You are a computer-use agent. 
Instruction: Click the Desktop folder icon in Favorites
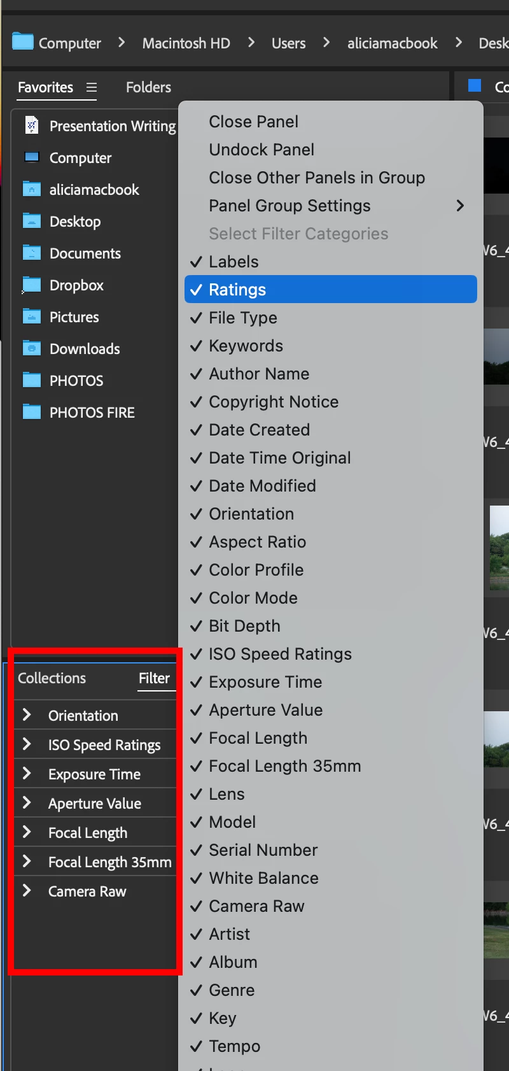[x=31, y=221]
